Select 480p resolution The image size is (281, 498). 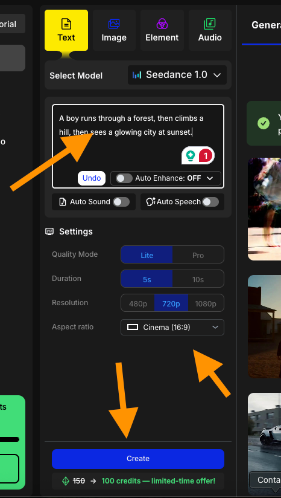138,303
